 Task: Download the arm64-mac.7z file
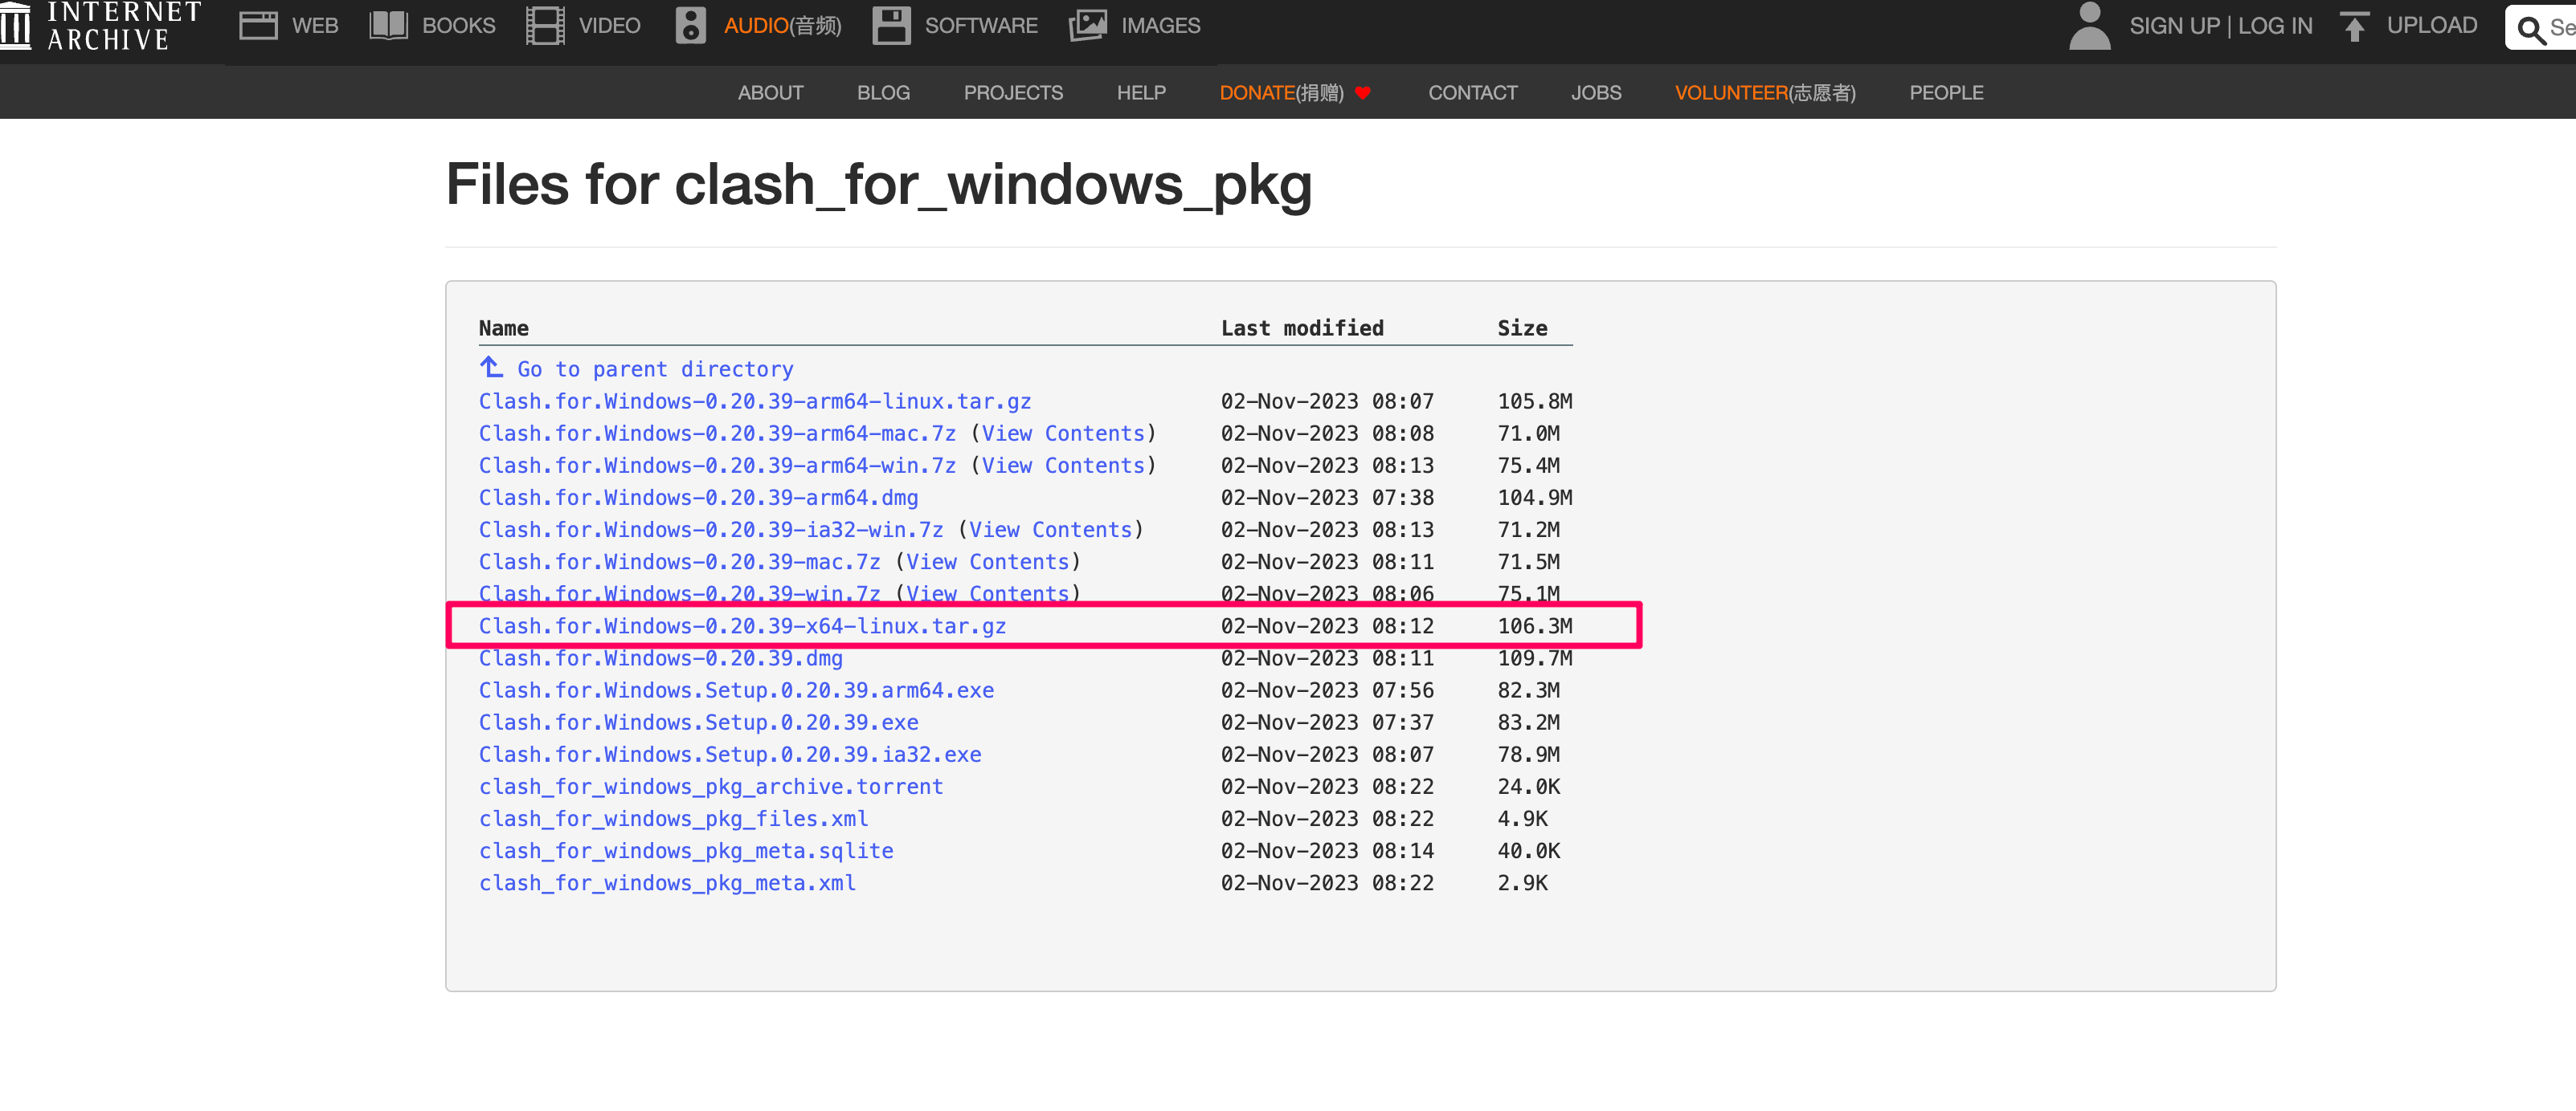pos(717,433)
